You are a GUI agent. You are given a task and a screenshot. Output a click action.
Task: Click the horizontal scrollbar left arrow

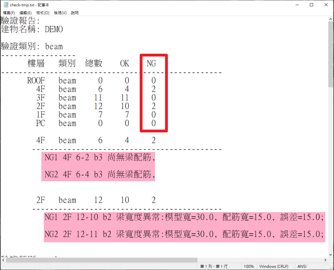coord(3,260)
